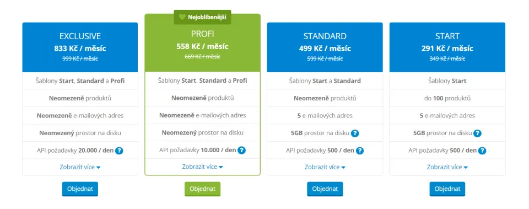Open help icon for STANDARD API požadavky 500
The height and width of the screenshot is (209, 529).
click(360, 151)
